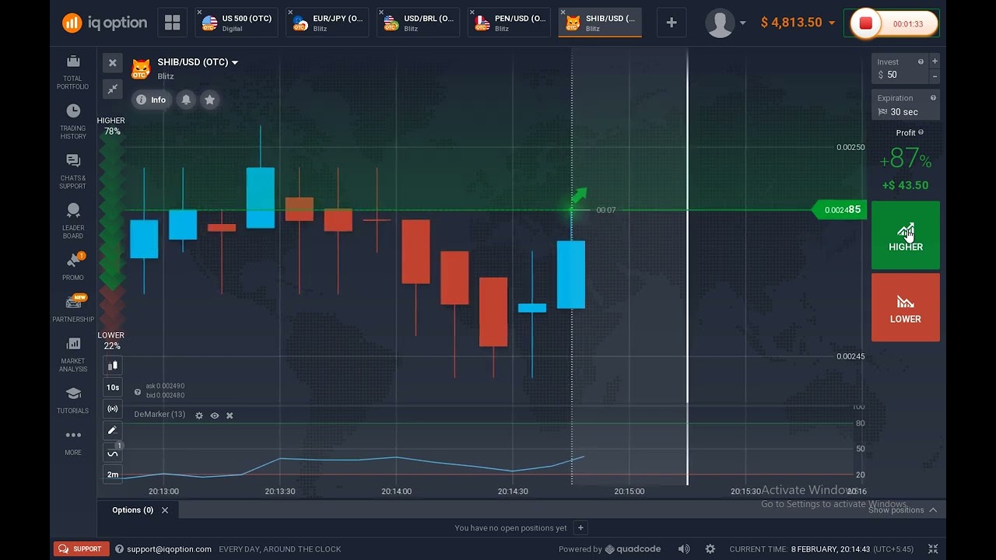996x560 pixels.
Task: Expand the Show positions panel
Action: pyautogui.click(x=903, y=510)
